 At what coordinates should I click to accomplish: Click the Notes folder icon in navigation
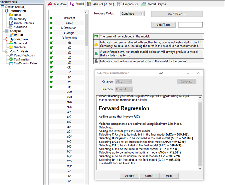11,15
